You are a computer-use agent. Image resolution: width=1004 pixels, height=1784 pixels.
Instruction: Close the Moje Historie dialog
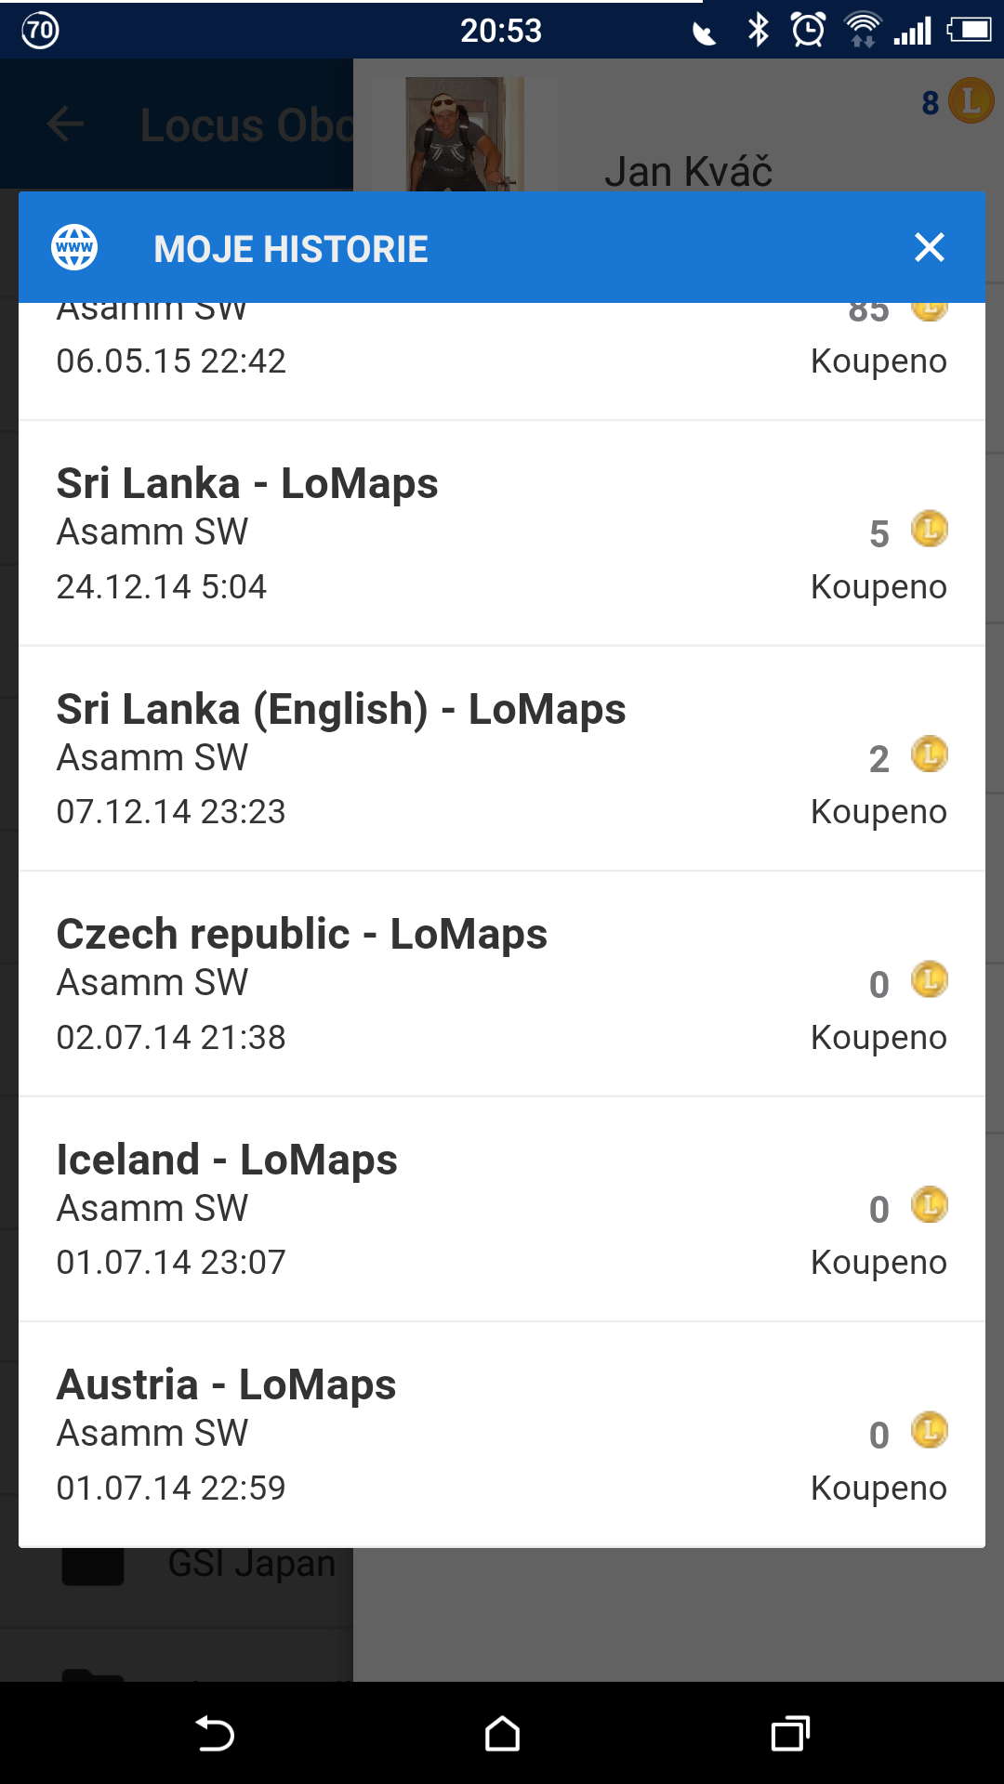pyautogui.click(x=929, y=248)
